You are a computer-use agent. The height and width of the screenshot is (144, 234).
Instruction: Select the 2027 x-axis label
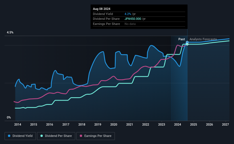[225, 124]
